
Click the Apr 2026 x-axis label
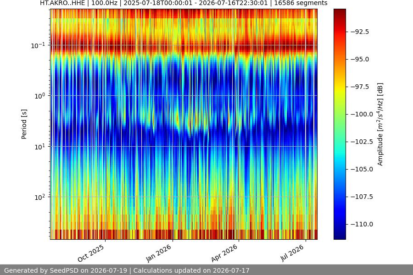coord(224,253)
